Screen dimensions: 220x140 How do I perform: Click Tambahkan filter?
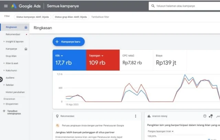point(100,16)
